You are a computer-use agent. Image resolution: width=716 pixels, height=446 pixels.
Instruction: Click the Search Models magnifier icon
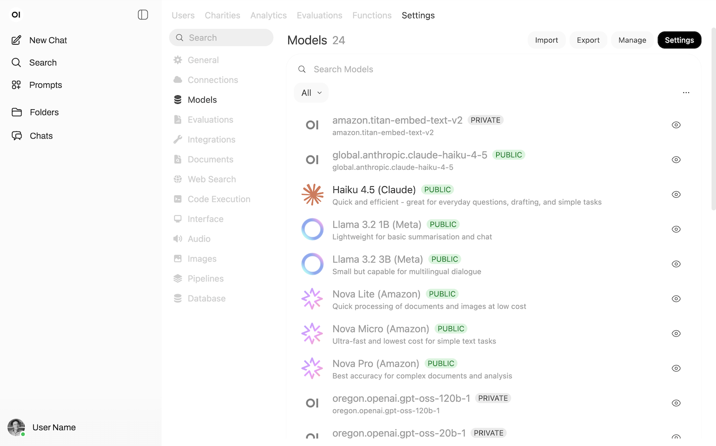coord(302,70)
